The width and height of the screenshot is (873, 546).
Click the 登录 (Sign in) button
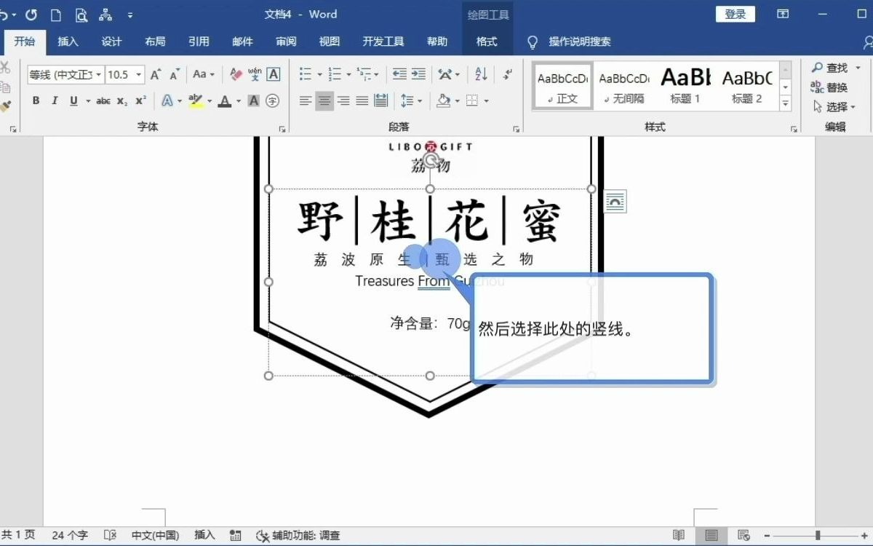click(735, 14)
